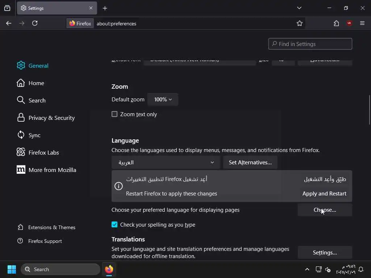Click the Find in Settings search field
Image resolution: width=371 pixels, height=278 pixels.
pyautogui.click(x=310, y=44)
